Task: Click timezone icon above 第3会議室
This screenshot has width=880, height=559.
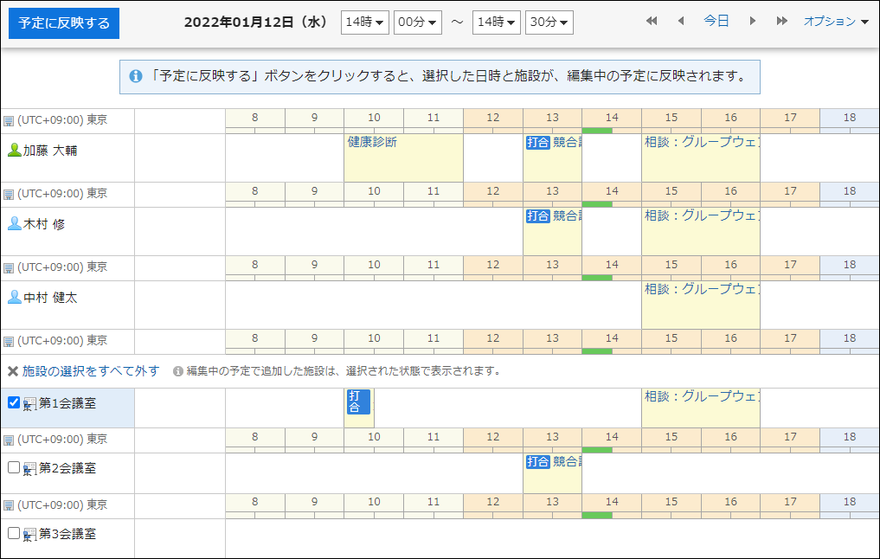Action: (9, 505)
